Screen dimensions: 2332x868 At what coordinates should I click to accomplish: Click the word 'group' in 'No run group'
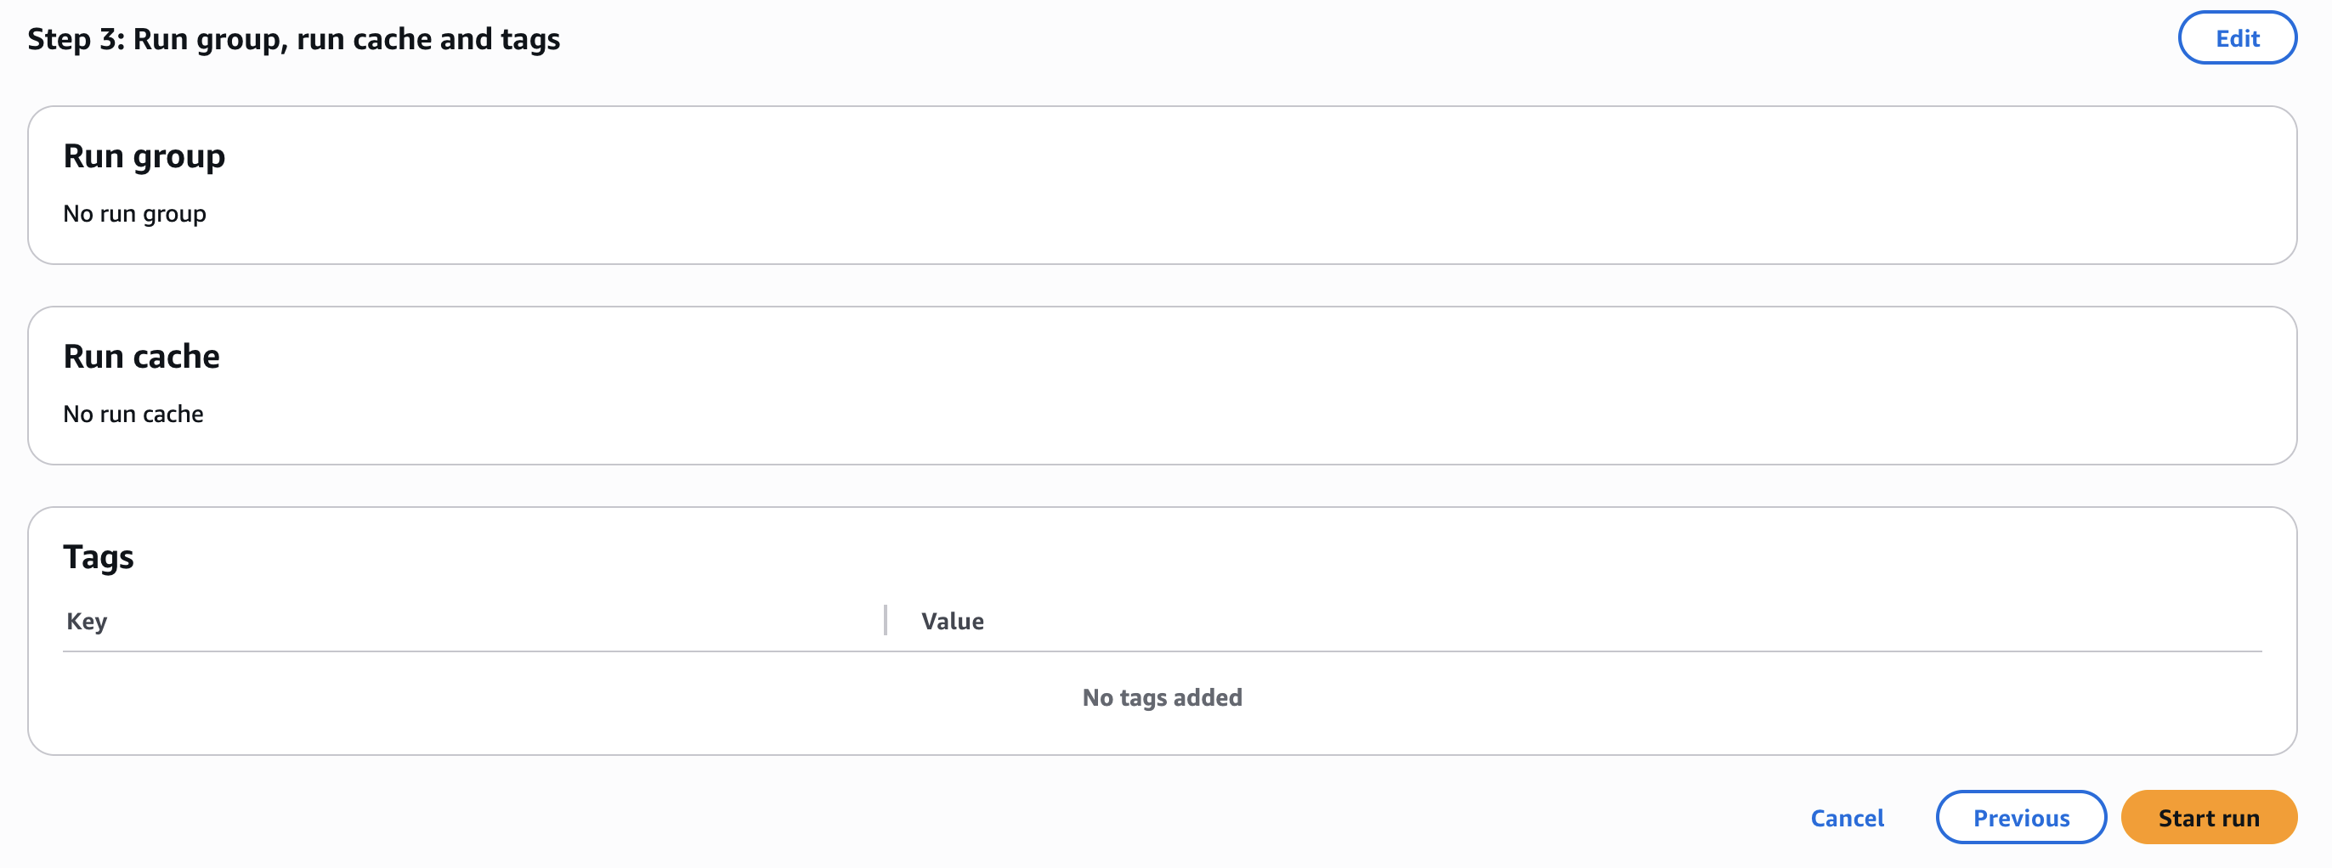click(175, 214)
